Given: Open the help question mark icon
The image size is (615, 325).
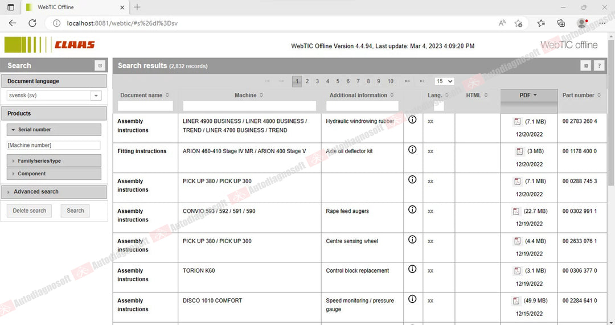Looking at the screenshot, I should point(599,66).
